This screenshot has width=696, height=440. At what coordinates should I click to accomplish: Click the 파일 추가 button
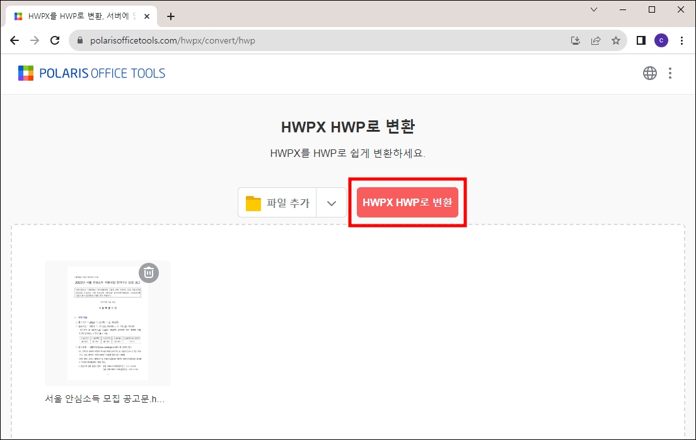click(x=277, y=203)
